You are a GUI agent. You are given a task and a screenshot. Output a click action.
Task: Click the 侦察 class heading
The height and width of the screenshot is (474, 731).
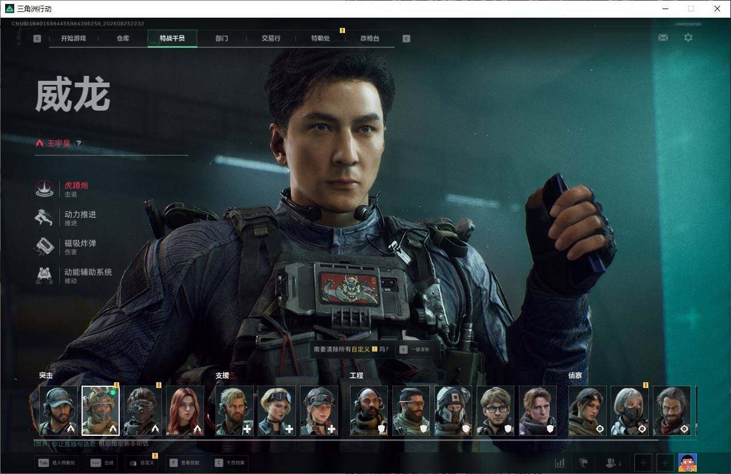[x=575, y=375]
